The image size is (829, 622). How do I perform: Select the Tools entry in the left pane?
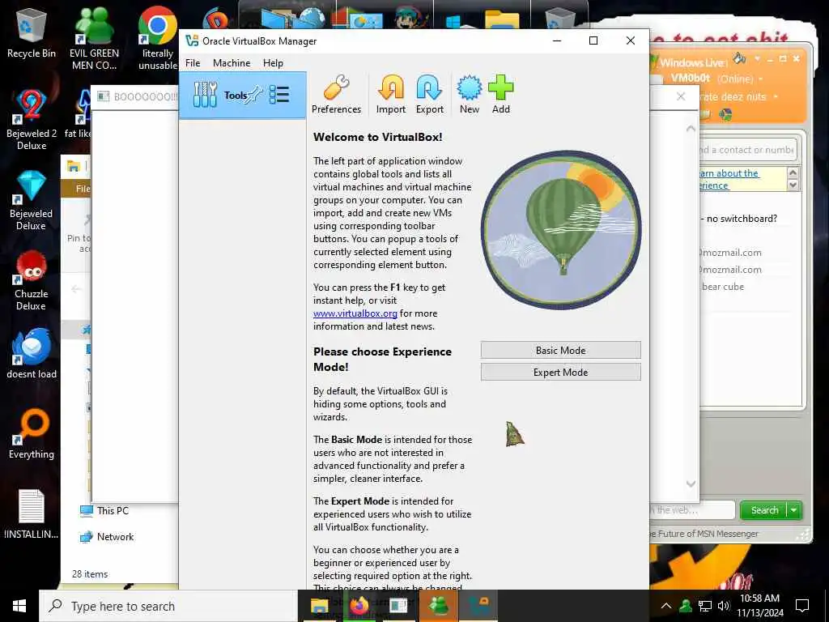(243, 96)
